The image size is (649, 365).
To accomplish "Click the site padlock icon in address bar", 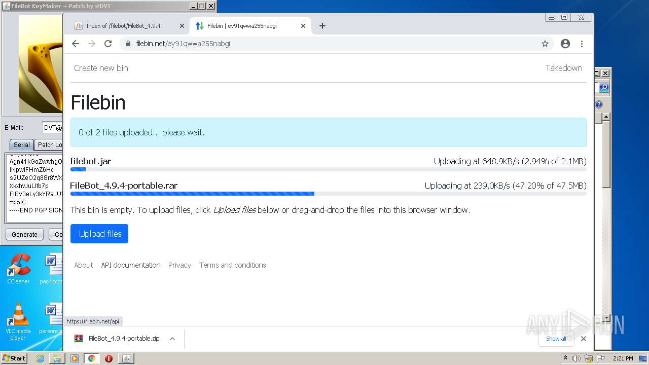I will (x=128, y=44).
